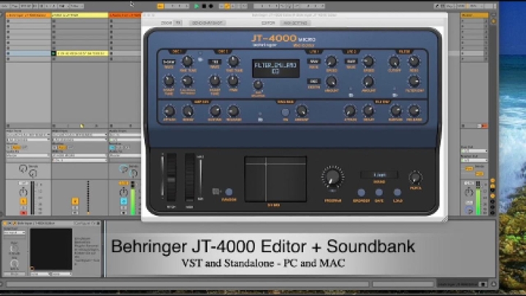526x296 pixels.
Task: Turn the Filter Env Attack knob
Action: [x=350, y=111]
